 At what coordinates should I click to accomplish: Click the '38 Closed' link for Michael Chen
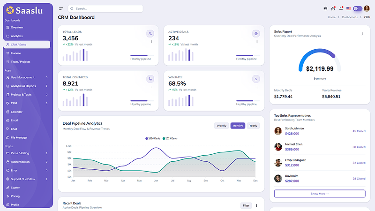[x=359, y=147]
